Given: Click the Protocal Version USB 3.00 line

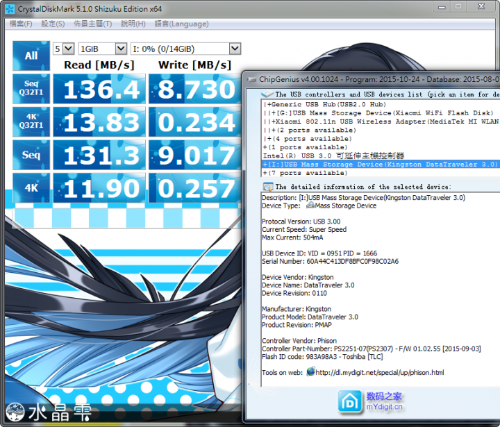Looking at the screenshot, I should click(x=301, y=221).
